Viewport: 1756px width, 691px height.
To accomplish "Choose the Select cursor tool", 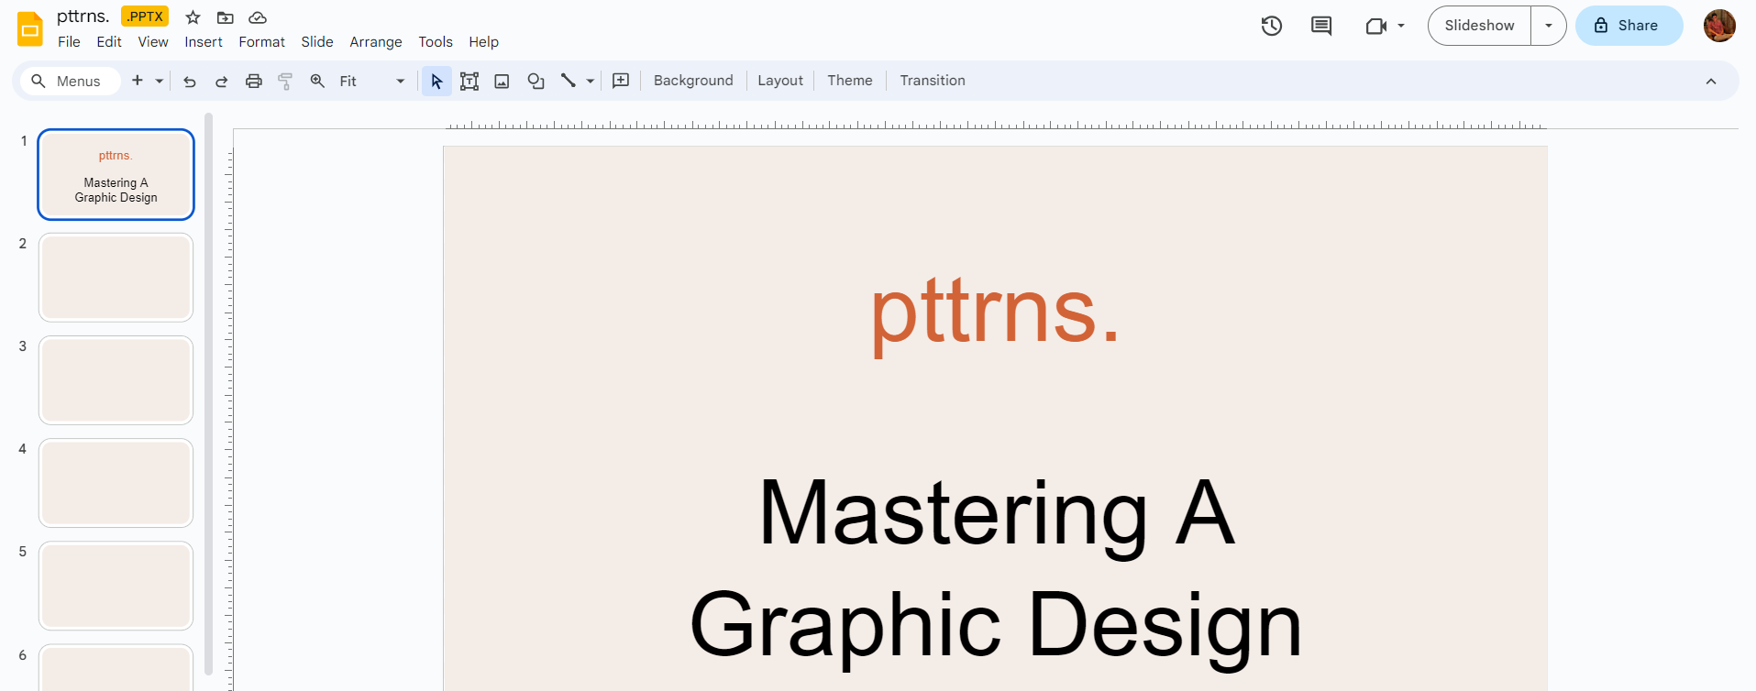I will coord(436,81).
